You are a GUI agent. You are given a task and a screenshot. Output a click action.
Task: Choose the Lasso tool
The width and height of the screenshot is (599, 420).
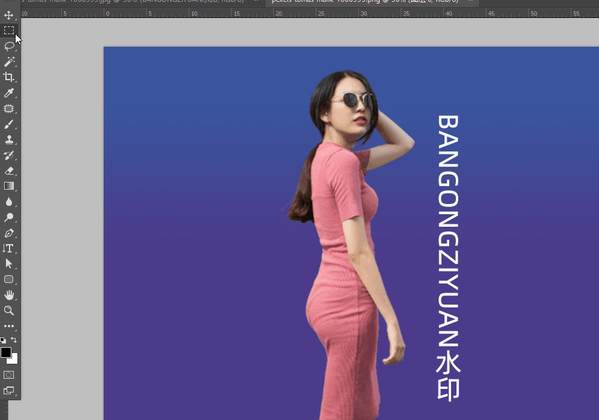(9, 46)
